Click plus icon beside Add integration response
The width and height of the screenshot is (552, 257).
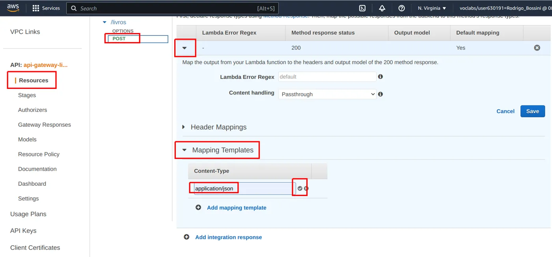[186, 237]
